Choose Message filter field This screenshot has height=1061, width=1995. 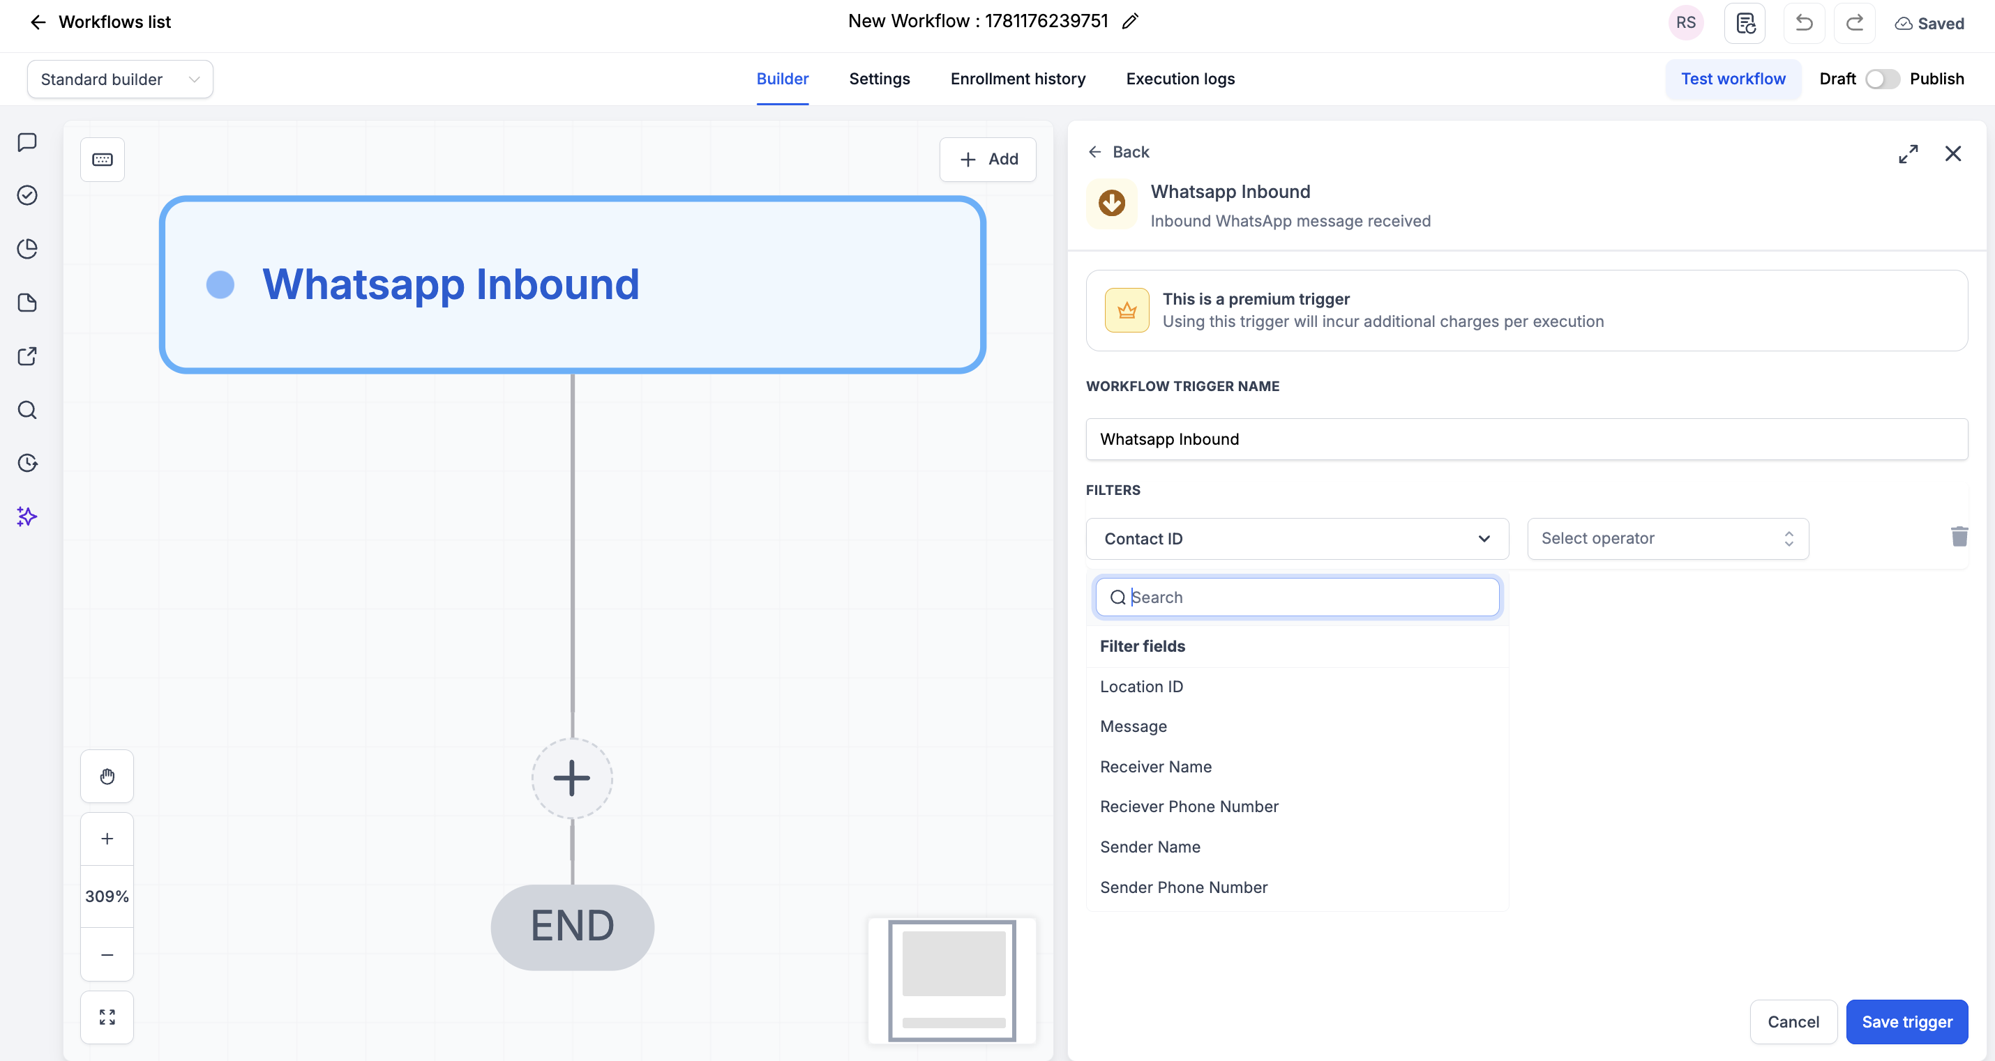1297,726
